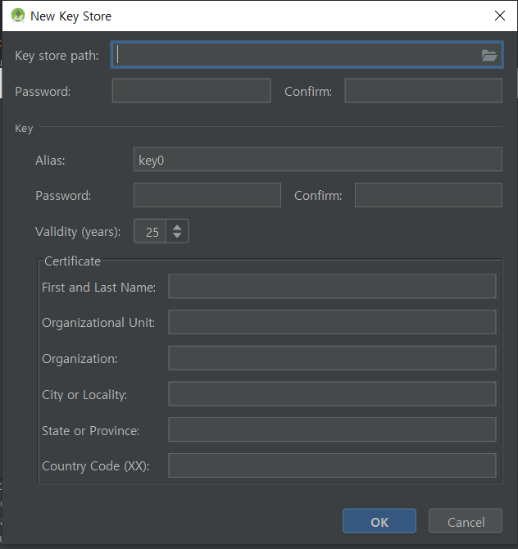Viewport: 518px width, 549px height.
Task: Select the Alias field containing key0
Action: [x=318, y=159]
